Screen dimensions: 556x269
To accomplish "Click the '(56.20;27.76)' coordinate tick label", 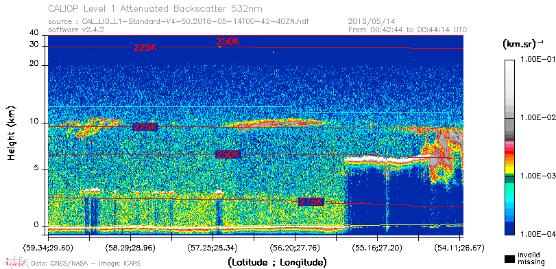I will 295,247.
